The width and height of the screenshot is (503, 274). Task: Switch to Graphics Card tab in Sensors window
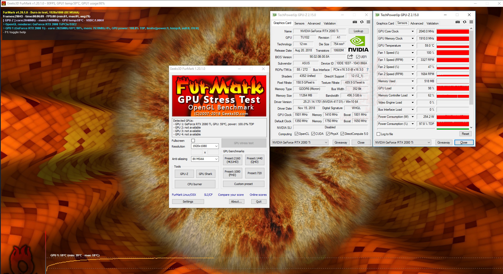tap(385, 23)
